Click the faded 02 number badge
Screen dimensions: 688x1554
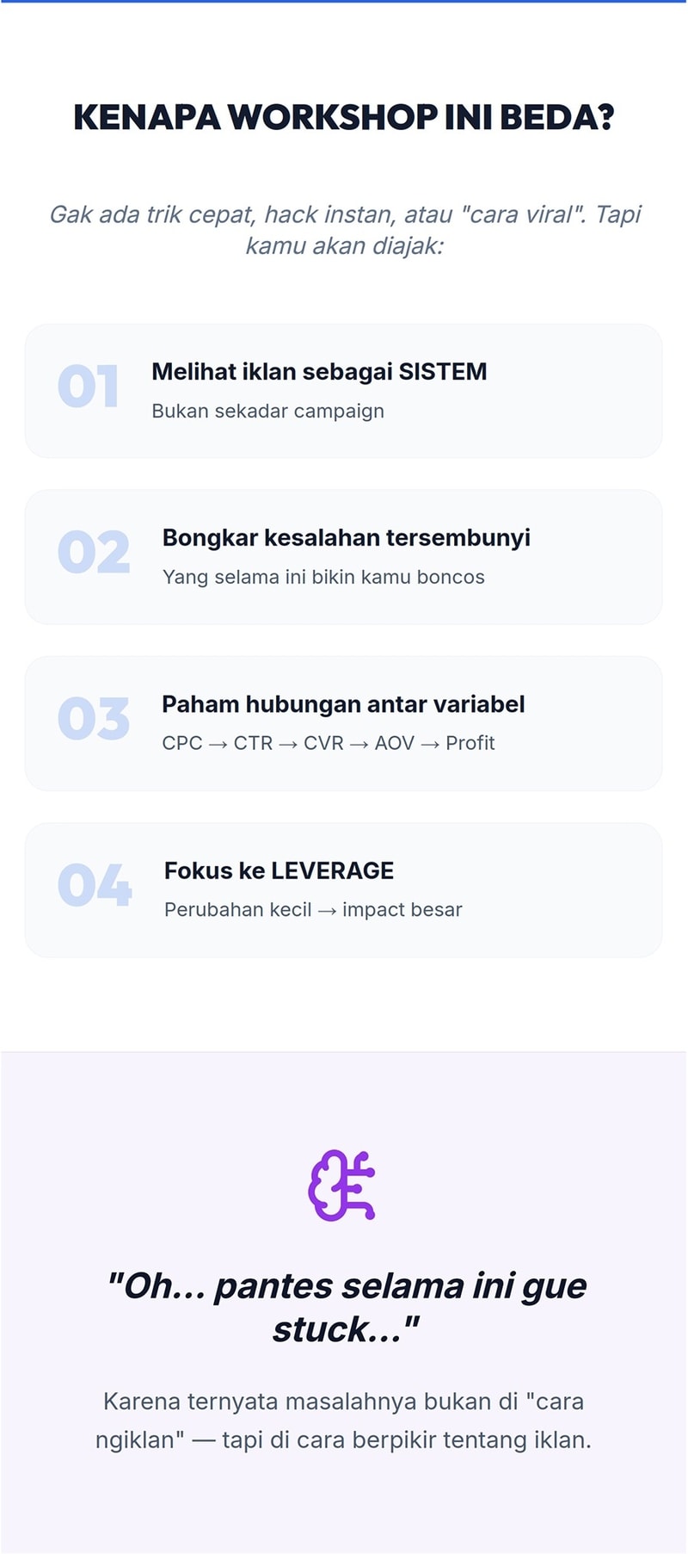[94, 553]
